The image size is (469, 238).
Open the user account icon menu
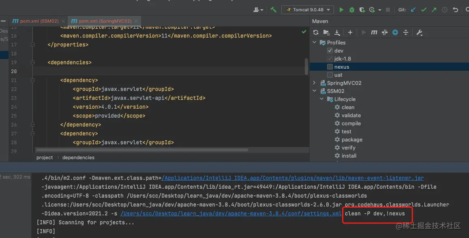(x=258, y=10)
